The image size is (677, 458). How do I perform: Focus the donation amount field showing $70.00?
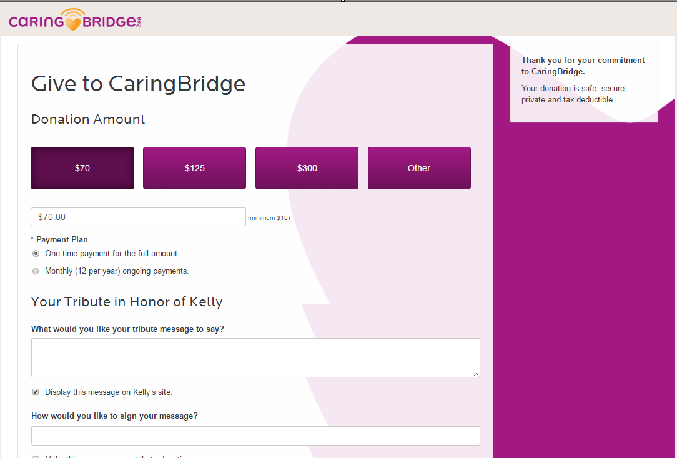coord(138,217)
